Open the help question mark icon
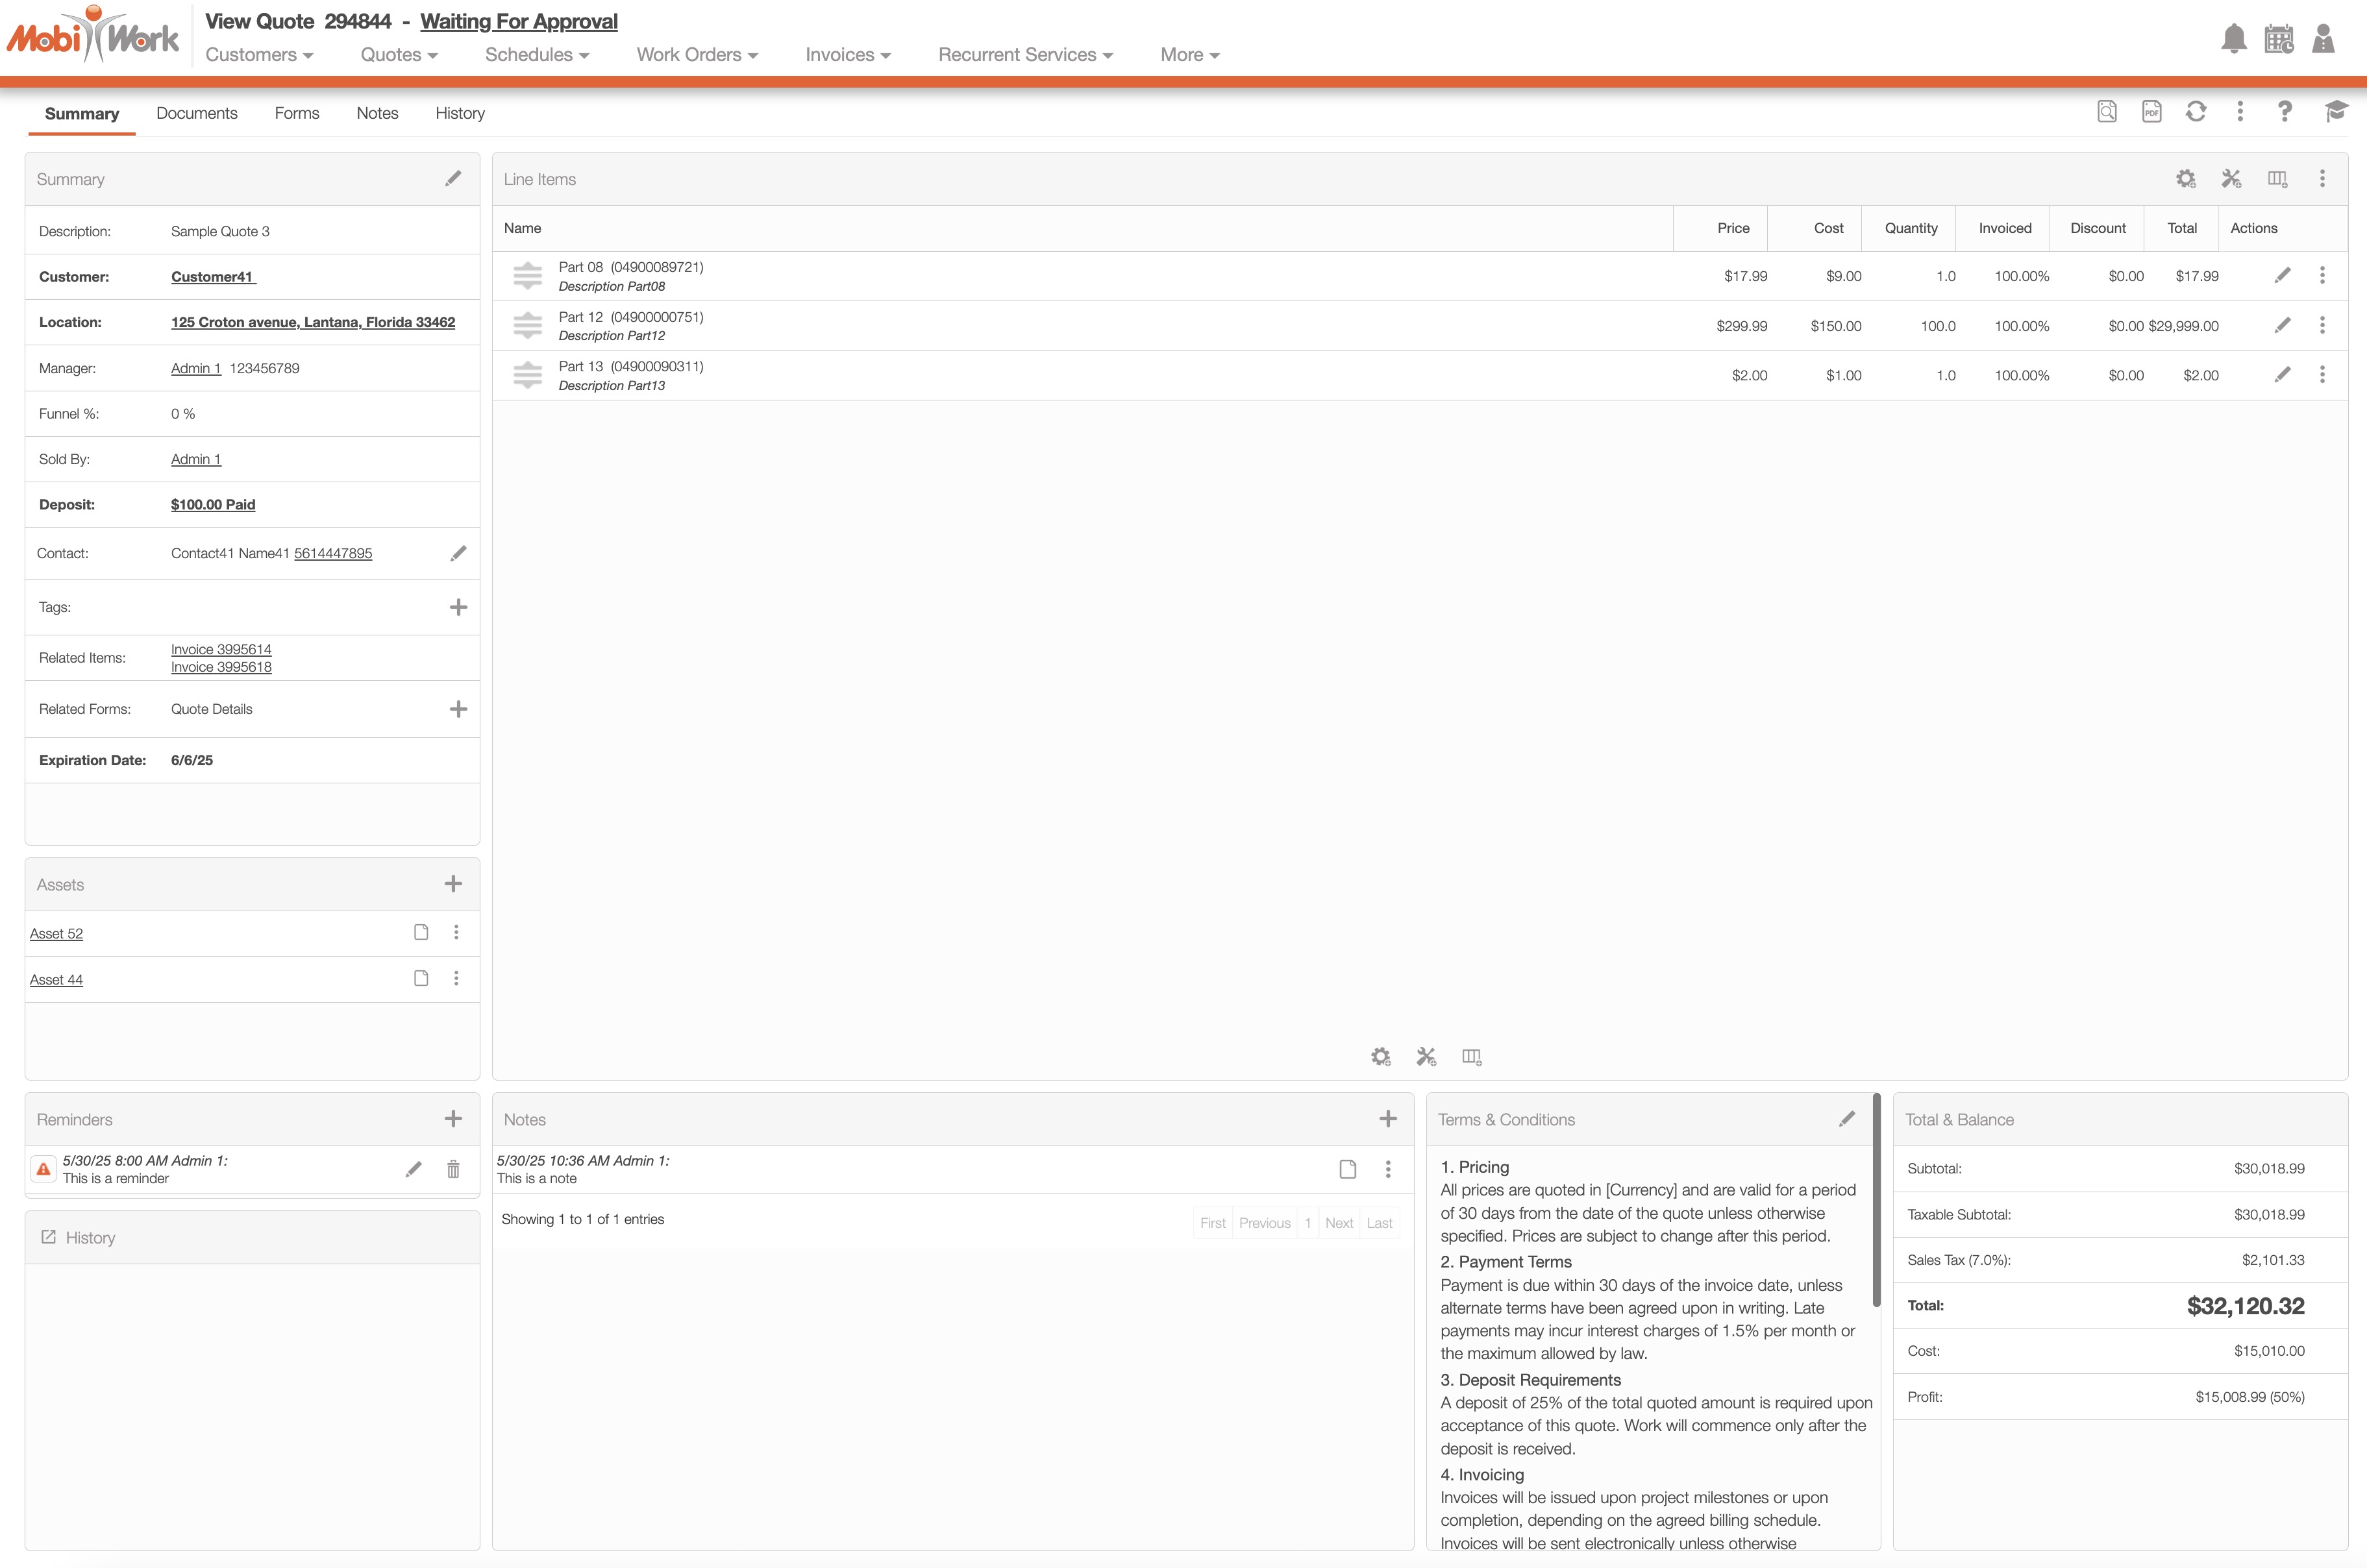Screen dimensions: 2367x1568 [2284, 112]
